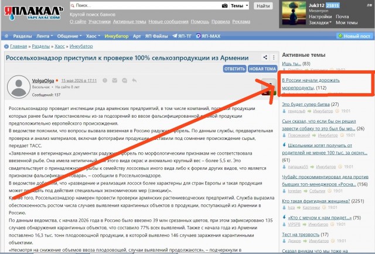Click the reply arrow icon in post header
Image resolution: width=375 pixels, height=254 pixels.
[x=134, y=81]
